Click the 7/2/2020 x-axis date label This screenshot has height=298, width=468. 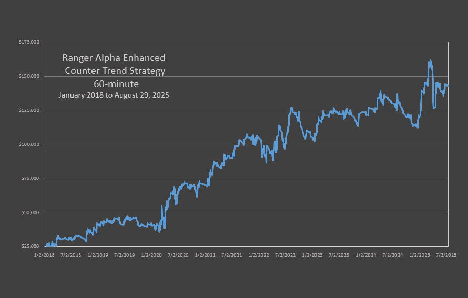click(178, 255)
